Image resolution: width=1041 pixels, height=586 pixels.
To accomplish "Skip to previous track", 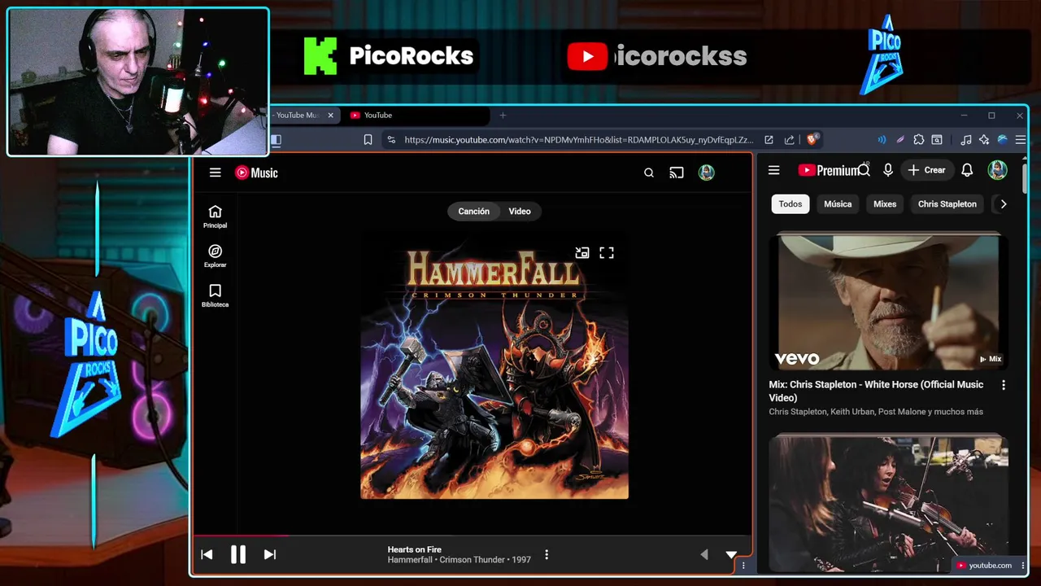I will [x=207, y=554].
